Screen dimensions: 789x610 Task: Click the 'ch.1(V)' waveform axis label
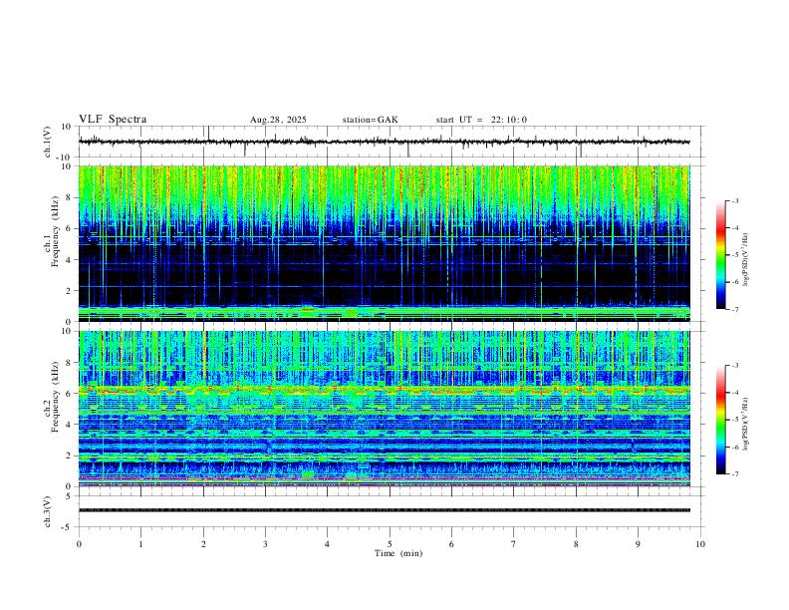(x=48, y=142)
